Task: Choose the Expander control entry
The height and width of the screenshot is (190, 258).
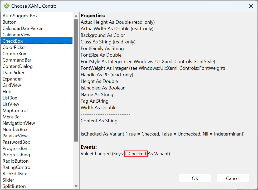Action: pos(37,79)
